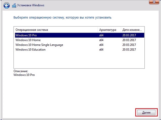Select Windows 10 Home Single Language row

79,45
